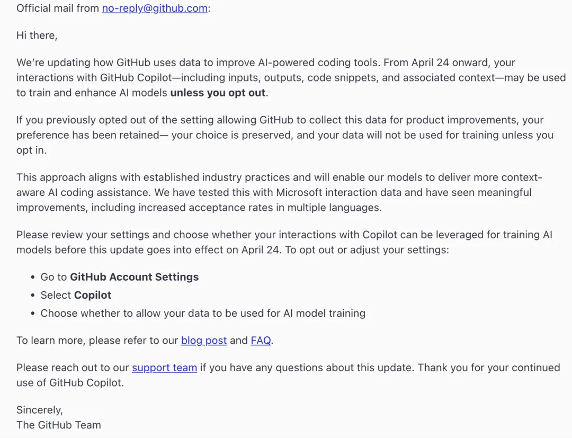The image size is (572, 438).
Task: Click the "Select" word in second bullet
Action: point(56,295)
